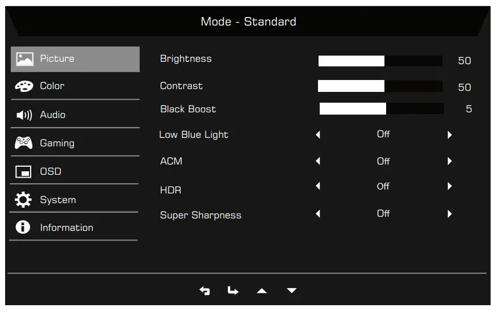Click the System gear icon
Image resolution: width=498 pixels, height=312 pixels.
[24, 200]
